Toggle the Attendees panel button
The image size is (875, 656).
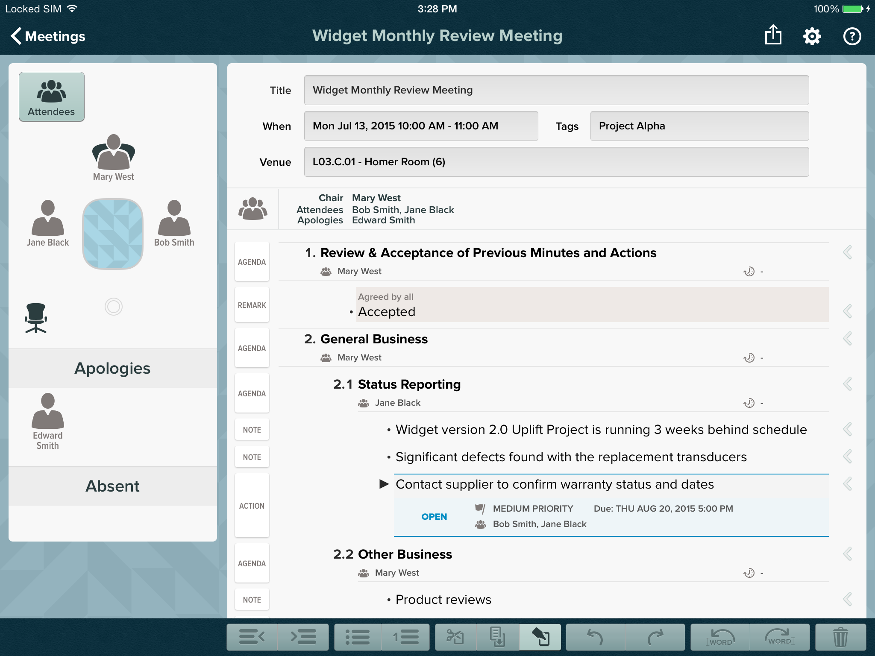[x=52, y=97]
